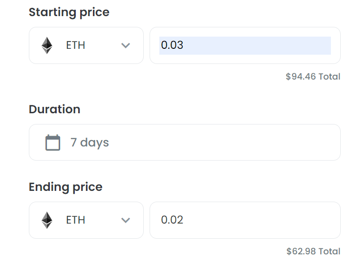The width and height of the screenshot is (349, 269).
Task: Focus the Ending price amount field
Action: 245,220
